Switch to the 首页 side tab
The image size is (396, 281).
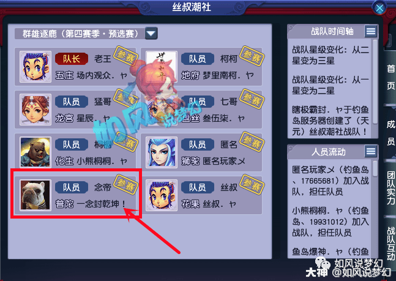tap(390, 77)
